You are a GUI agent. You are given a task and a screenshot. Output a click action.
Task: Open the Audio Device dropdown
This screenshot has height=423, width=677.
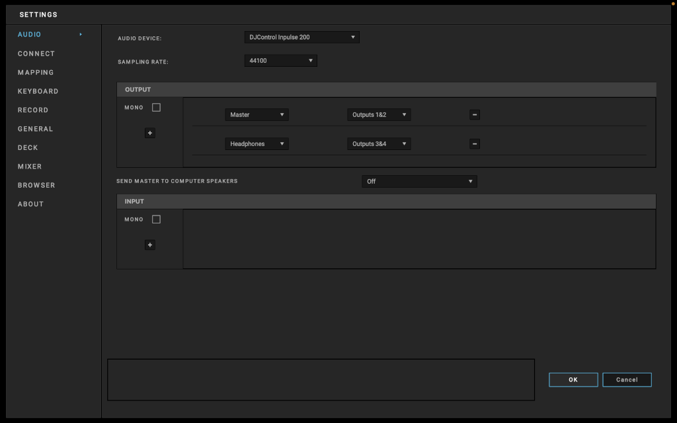pos(301,37)
